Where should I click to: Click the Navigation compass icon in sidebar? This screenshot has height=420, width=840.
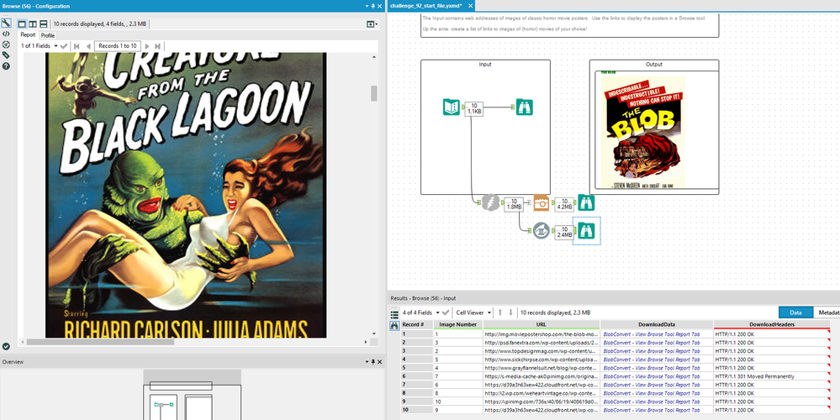[x=6, y=45]
